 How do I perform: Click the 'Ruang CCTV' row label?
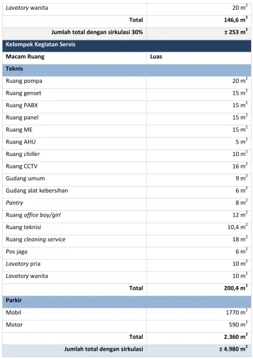pyautogui.click(x=22, y=166)
